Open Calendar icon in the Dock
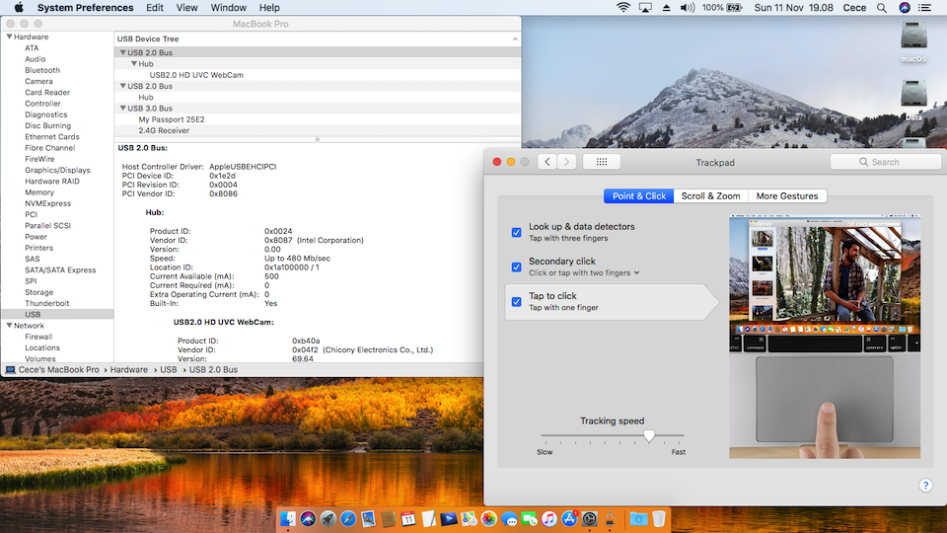This screenshot has width=947, height=533. point(408,518)
